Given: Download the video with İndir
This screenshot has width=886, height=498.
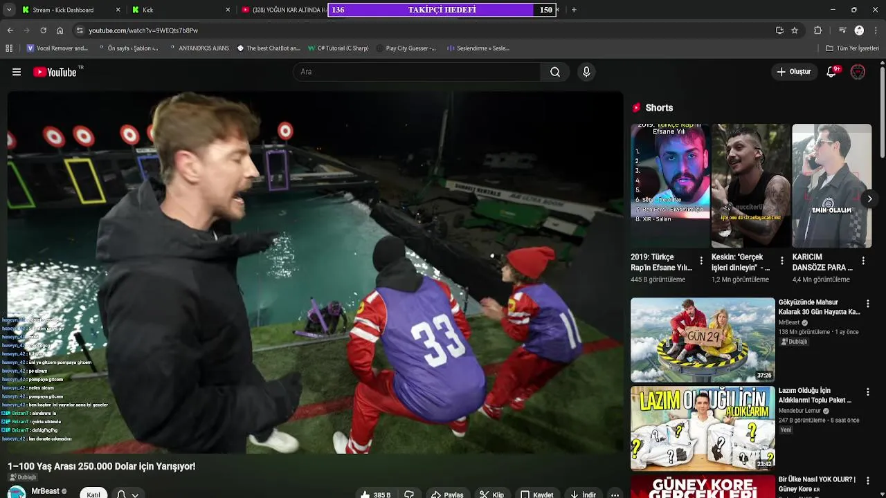Looking at the screenshot, I should click(582, 495).
